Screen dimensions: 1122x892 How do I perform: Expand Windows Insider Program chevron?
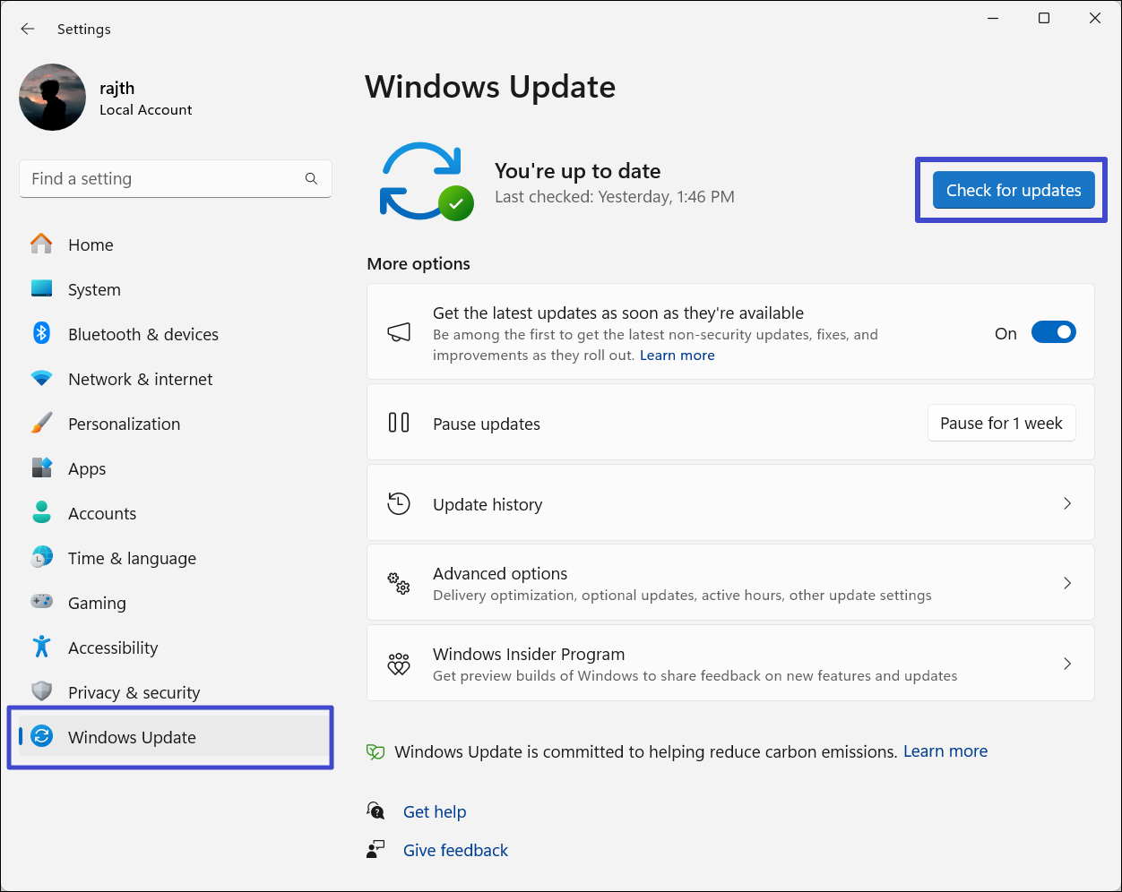(1066, 664)
